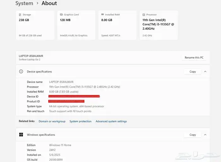This screenshot has height=162, width=221.
Task: Open the Graphics Card 128 MB card
Action: click(x=76, y=26)
